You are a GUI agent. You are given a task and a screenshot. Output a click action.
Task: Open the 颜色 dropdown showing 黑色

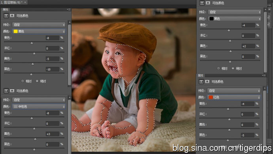point(235,19)
